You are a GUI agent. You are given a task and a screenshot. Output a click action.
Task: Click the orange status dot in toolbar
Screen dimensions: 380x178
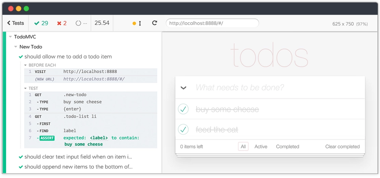[134, 23]
